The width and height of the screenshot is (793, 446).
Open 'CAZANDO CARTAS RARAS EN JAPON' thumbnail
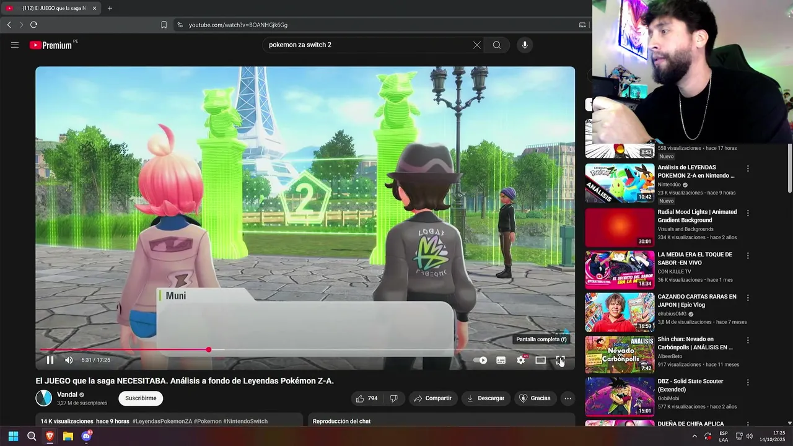620,312
